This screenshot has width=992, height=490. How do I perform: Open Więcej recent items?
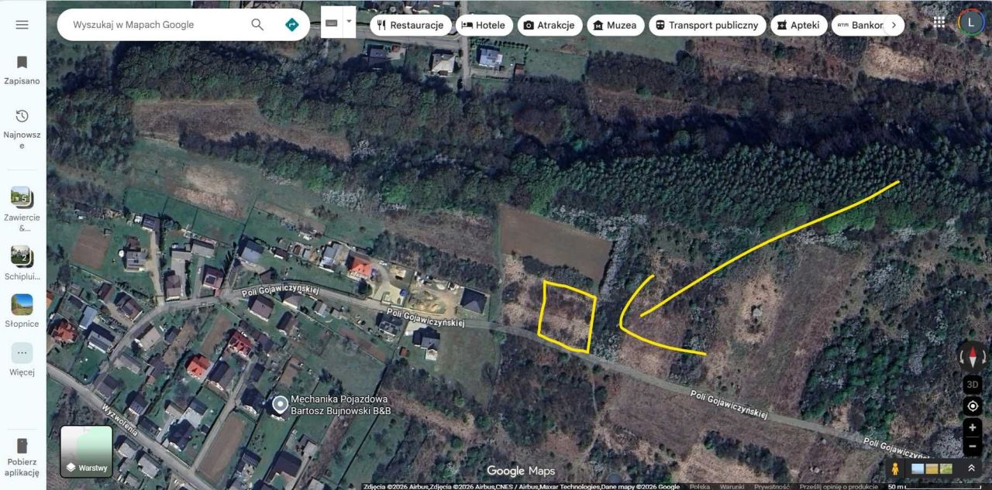(22, 359)
